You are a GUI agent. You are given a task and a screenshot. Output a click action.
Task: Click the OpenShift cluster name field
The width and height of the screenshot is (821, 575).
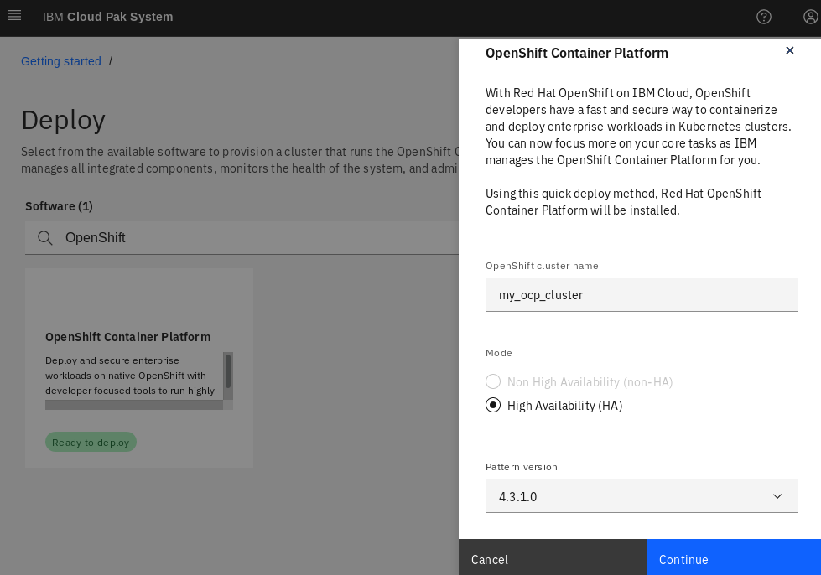pyautogui.click(x=641, y=295)
